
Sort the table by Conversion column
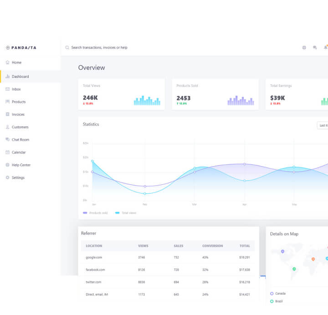(x=212, y=246)
